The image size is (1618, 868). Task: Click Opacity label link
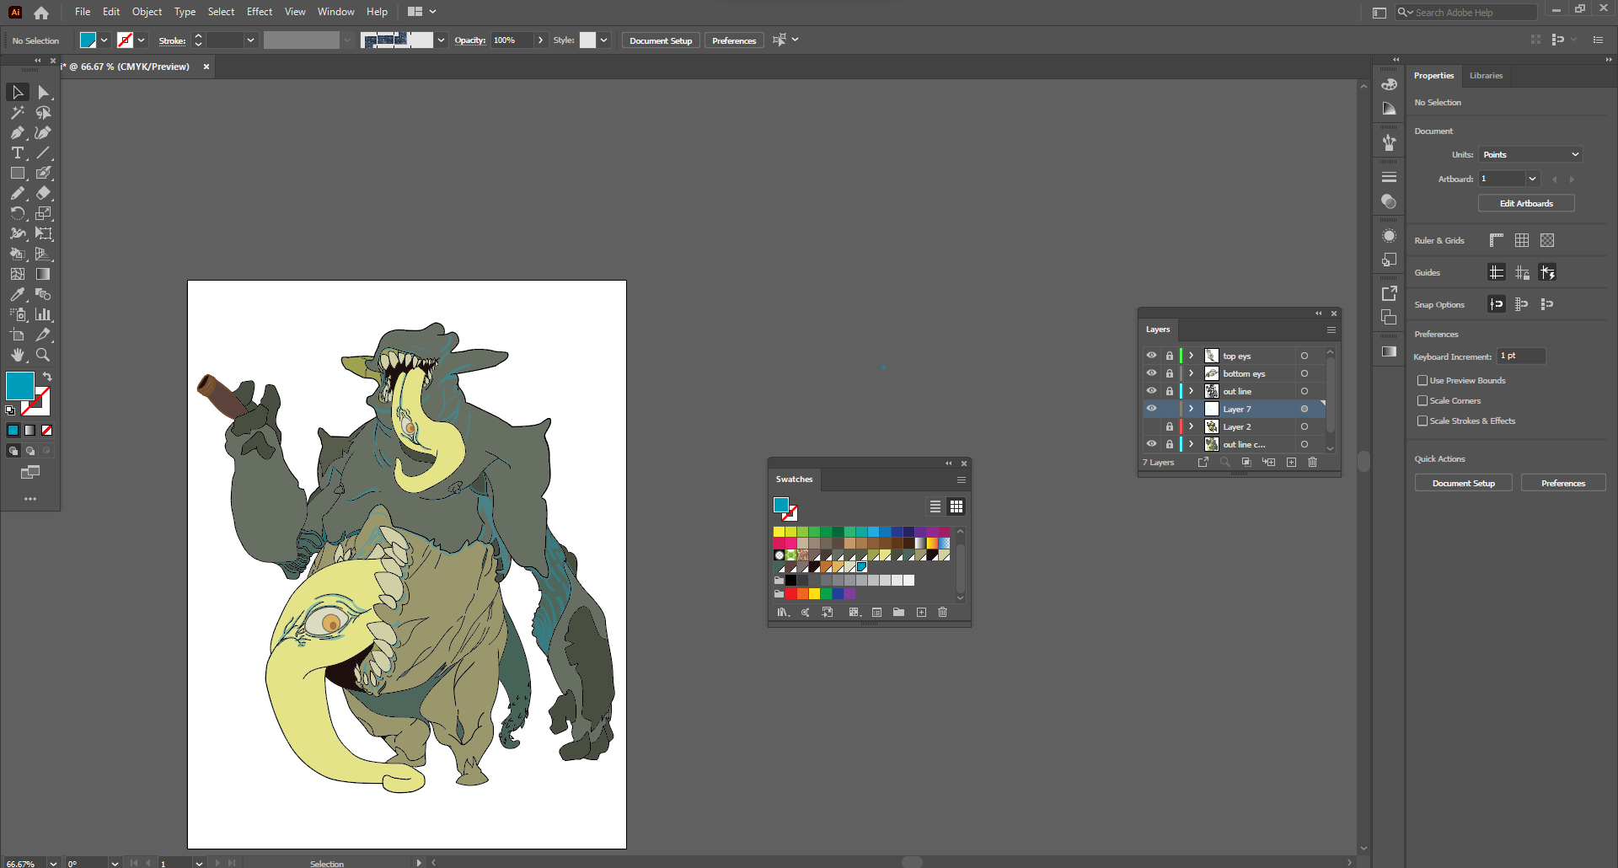[470, 40]
